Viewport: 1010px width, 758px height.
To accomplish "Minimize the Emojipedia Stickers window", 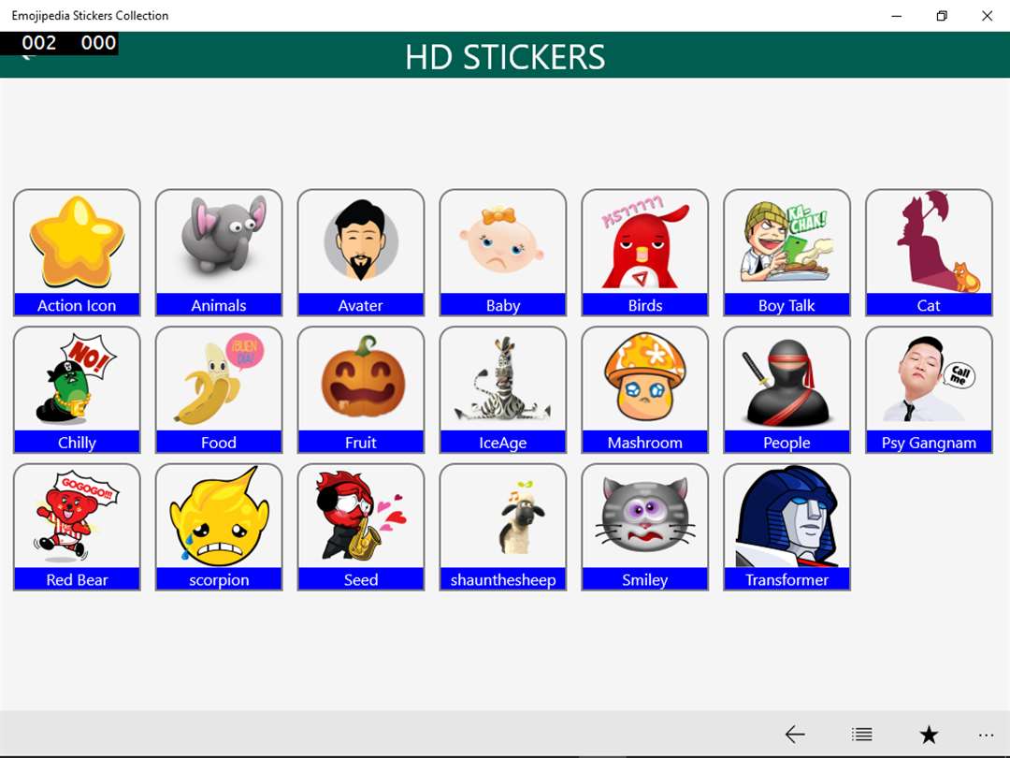I will tap(896, 16).
